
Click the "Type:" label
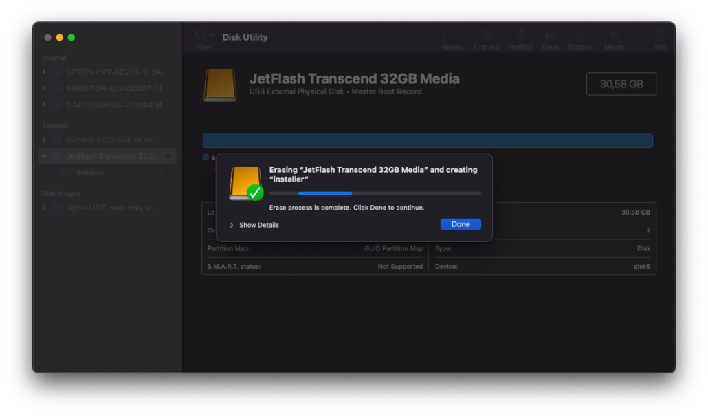point(443,248)
